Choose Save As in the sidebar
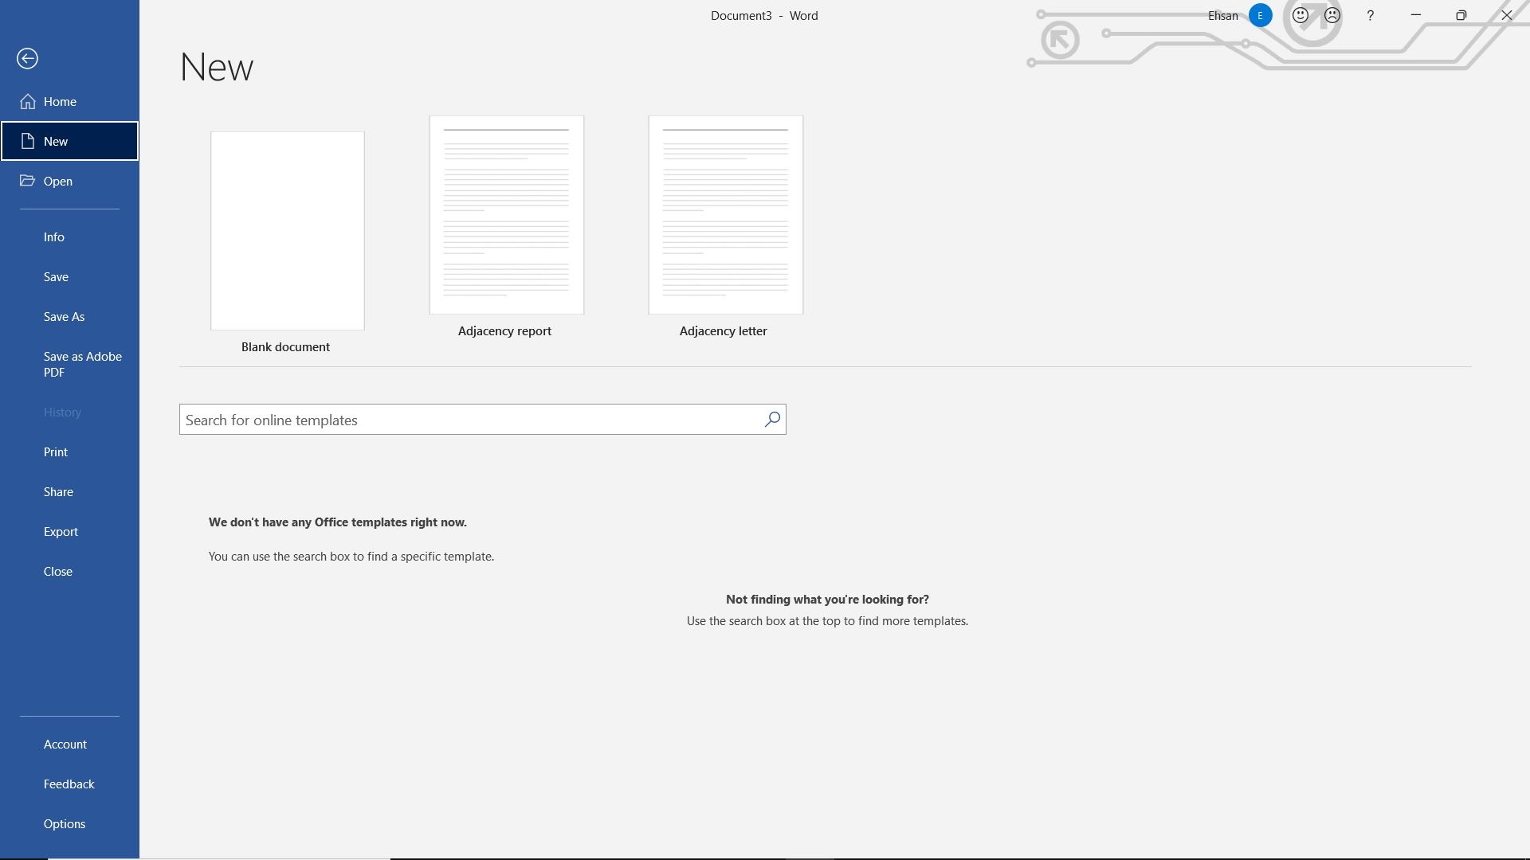Viewport: 1530px width, 860px height. tap(64, 317)
